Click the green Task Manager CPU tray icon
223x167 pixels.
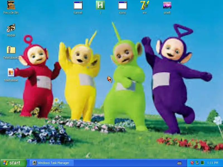coord(202,163)
